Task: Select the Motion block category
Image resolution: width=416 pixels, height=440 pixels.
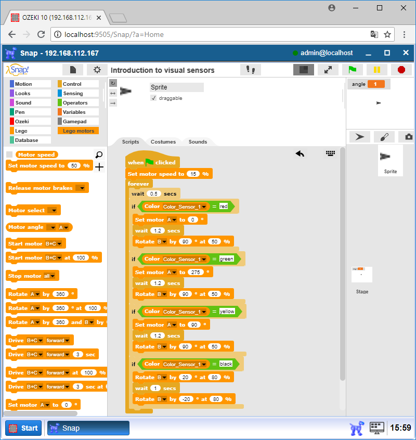Action: point(30,84)
